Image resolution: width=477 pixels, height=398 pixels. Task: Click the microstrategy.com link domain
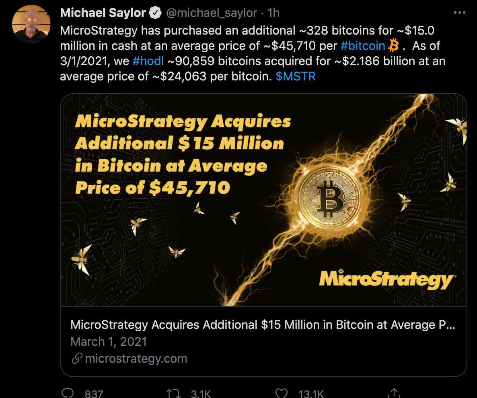pyautogui.click(x=136, y=358)
